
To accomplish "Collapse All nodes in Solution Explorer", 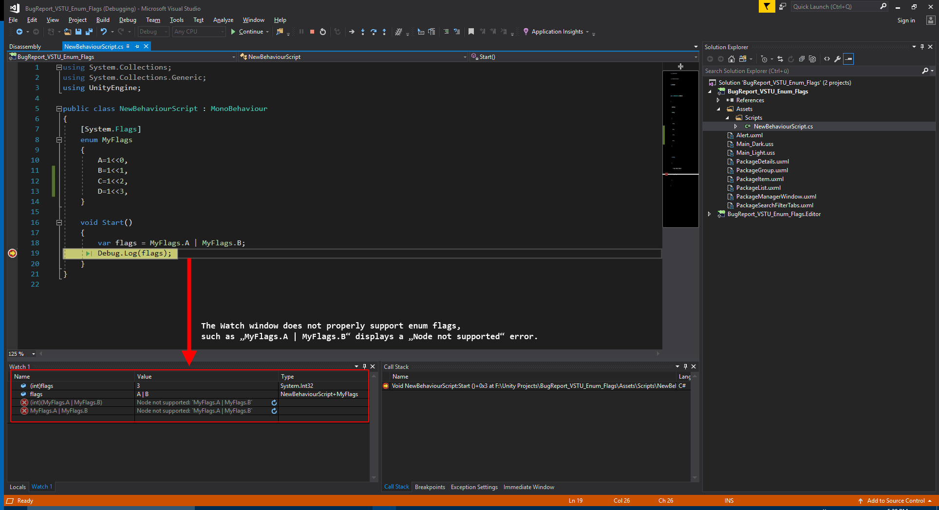I will 802,59.
